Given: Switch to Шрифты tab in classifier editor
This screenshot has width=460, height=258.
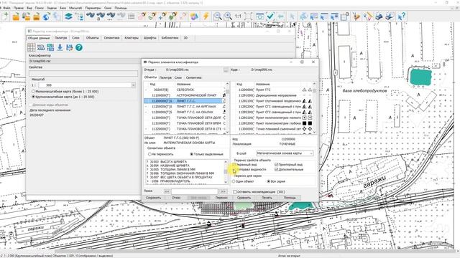Looking at the screenshot, I should pyautogui.click(x=150, y=38).
